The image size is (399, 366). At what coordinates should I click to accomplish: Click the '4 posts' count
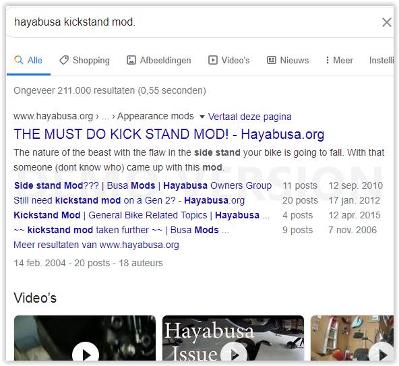point(297,215)
